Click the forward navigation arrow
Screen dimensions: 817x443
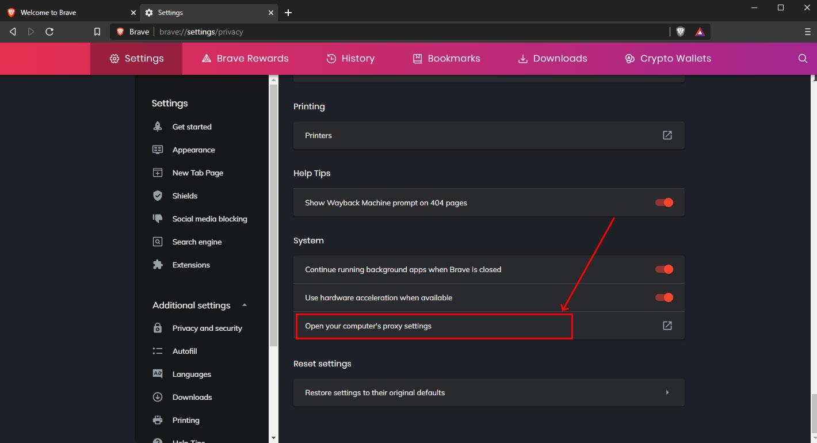pyautogui.click(x=31, y=32)
